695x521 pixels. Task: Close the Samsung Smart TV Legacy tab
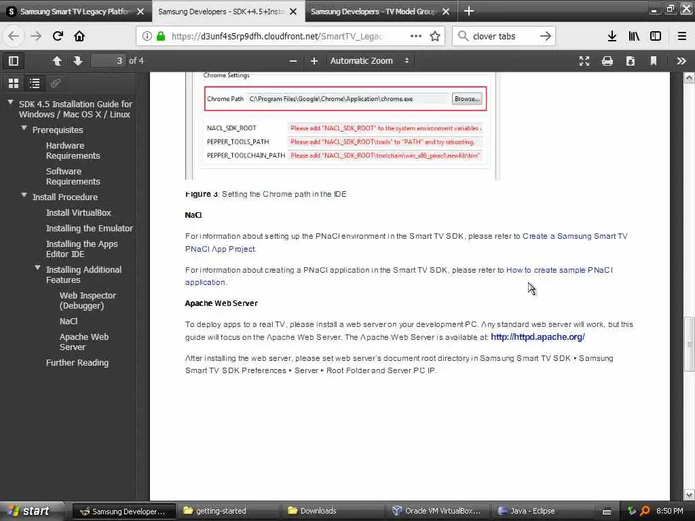tap(140, 12)
